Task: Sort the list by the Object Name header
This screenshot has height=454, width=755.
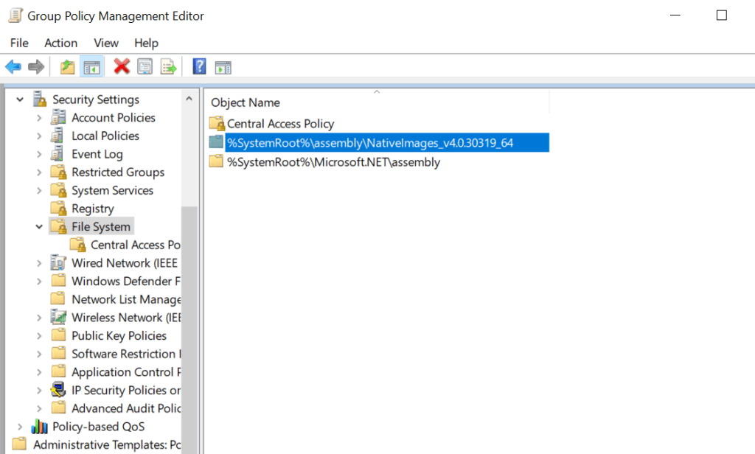Action: point(246,102)
